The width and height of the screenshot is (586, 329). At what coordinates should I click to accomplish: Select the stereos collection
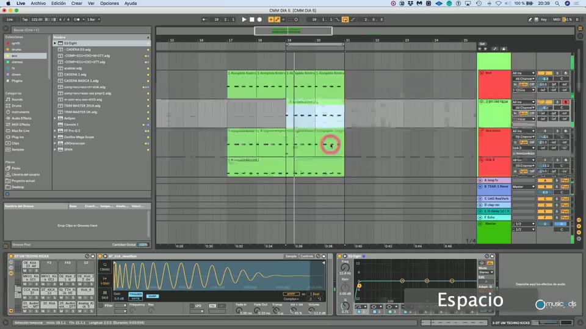(26, 62)
